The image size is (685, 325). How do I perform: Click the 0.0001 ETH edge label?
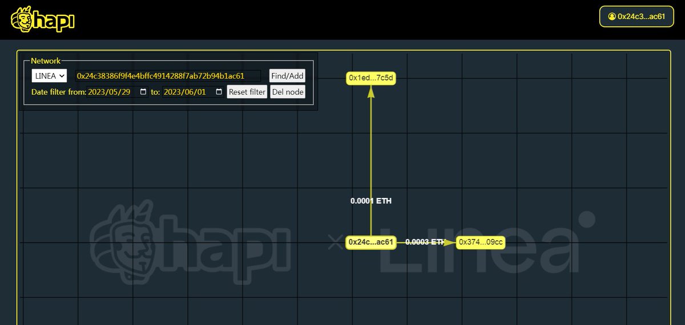371,201
